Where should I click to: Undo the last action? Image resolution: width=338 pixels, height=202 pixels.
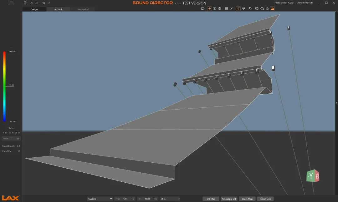click(x=44, y=3)
